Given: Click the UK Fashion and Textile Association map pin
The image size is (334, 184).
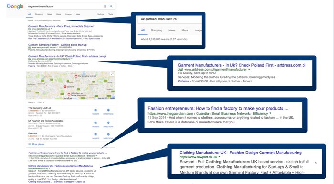Looking at the screenshot, I should tap(69, 94).
